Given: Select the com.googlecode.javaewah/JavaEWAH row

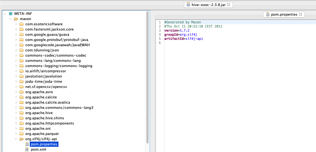Looking at the screenshot, I should click(x=57, y=45).
